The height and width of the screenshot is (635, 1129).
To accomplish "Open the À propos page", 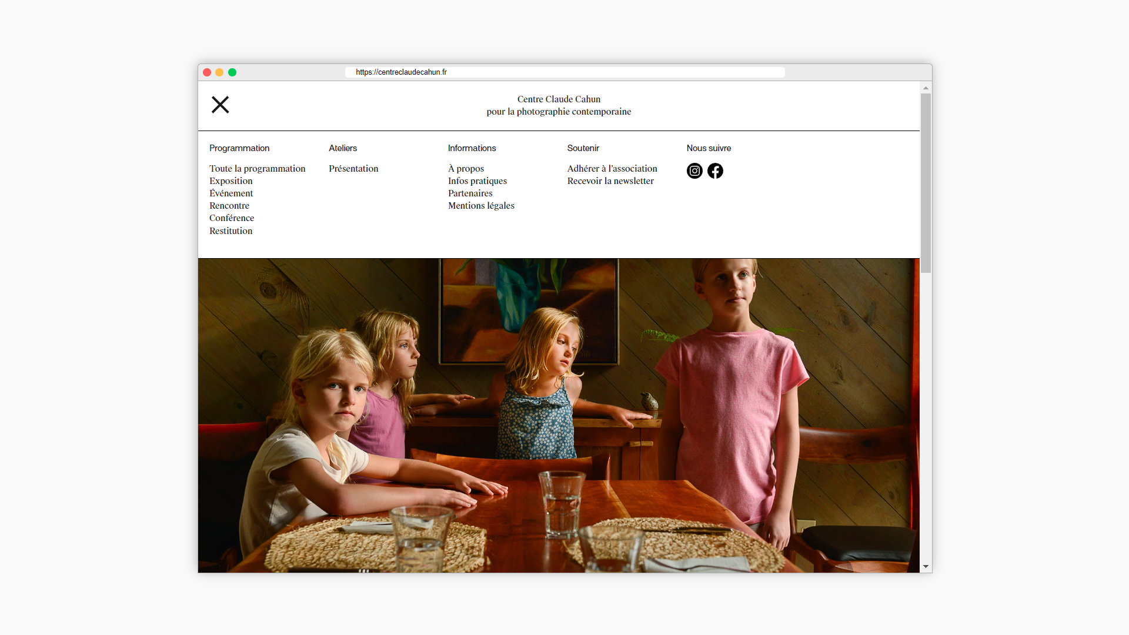I will click(x=466, y=169).
